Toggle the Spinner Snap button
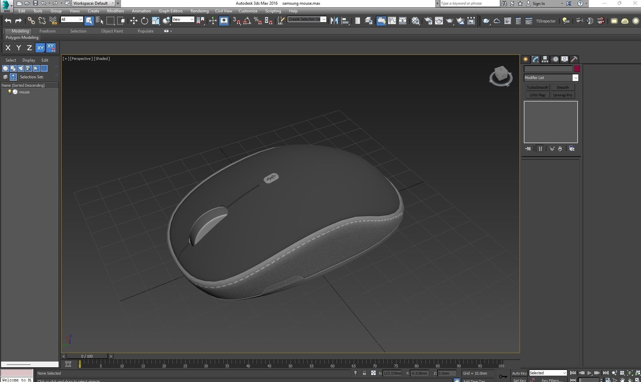This screenshot has height=382, width=641. tap(268, 21)
